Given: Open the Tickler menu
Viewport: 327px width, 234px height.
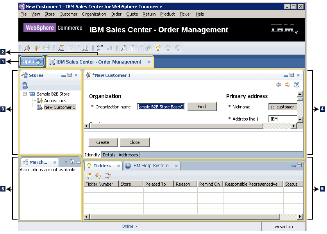Looking at the screenshot, I should (185, 14).
